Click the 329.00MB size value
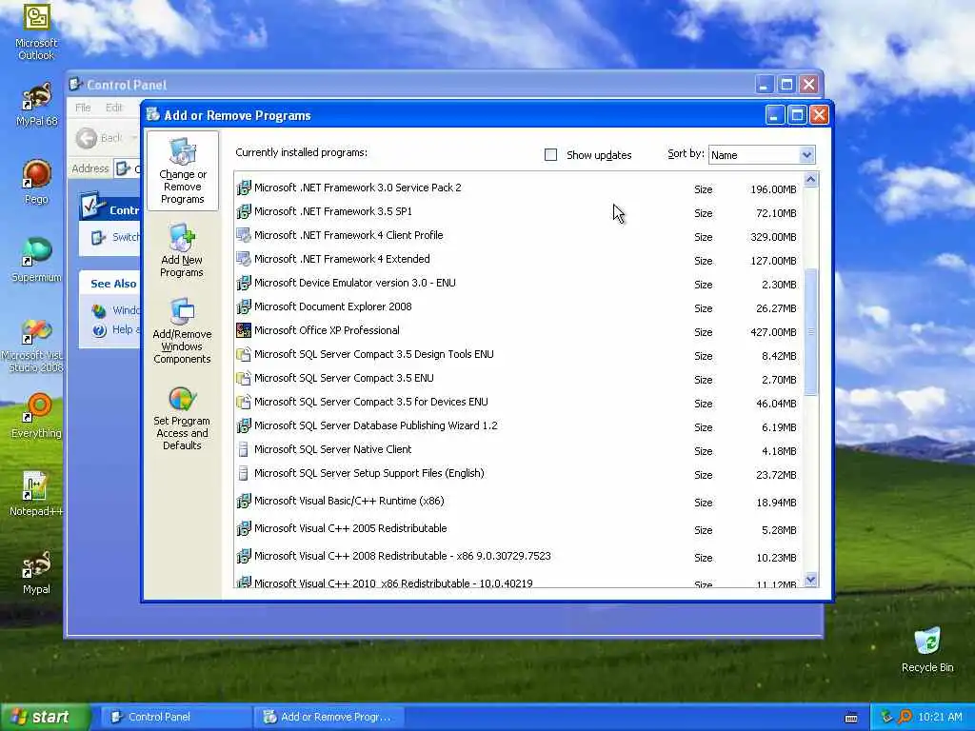The height and width of the screenshot is (731, 975). [x=773, y=237]
